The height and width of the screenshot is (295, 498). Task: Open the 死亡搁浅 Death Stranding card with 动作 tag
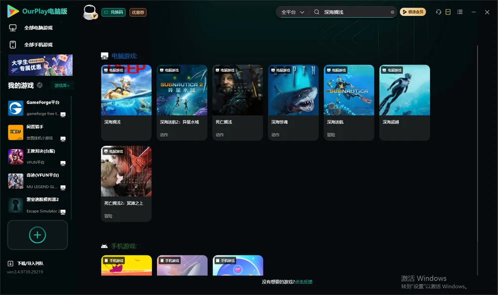[238, 103]
